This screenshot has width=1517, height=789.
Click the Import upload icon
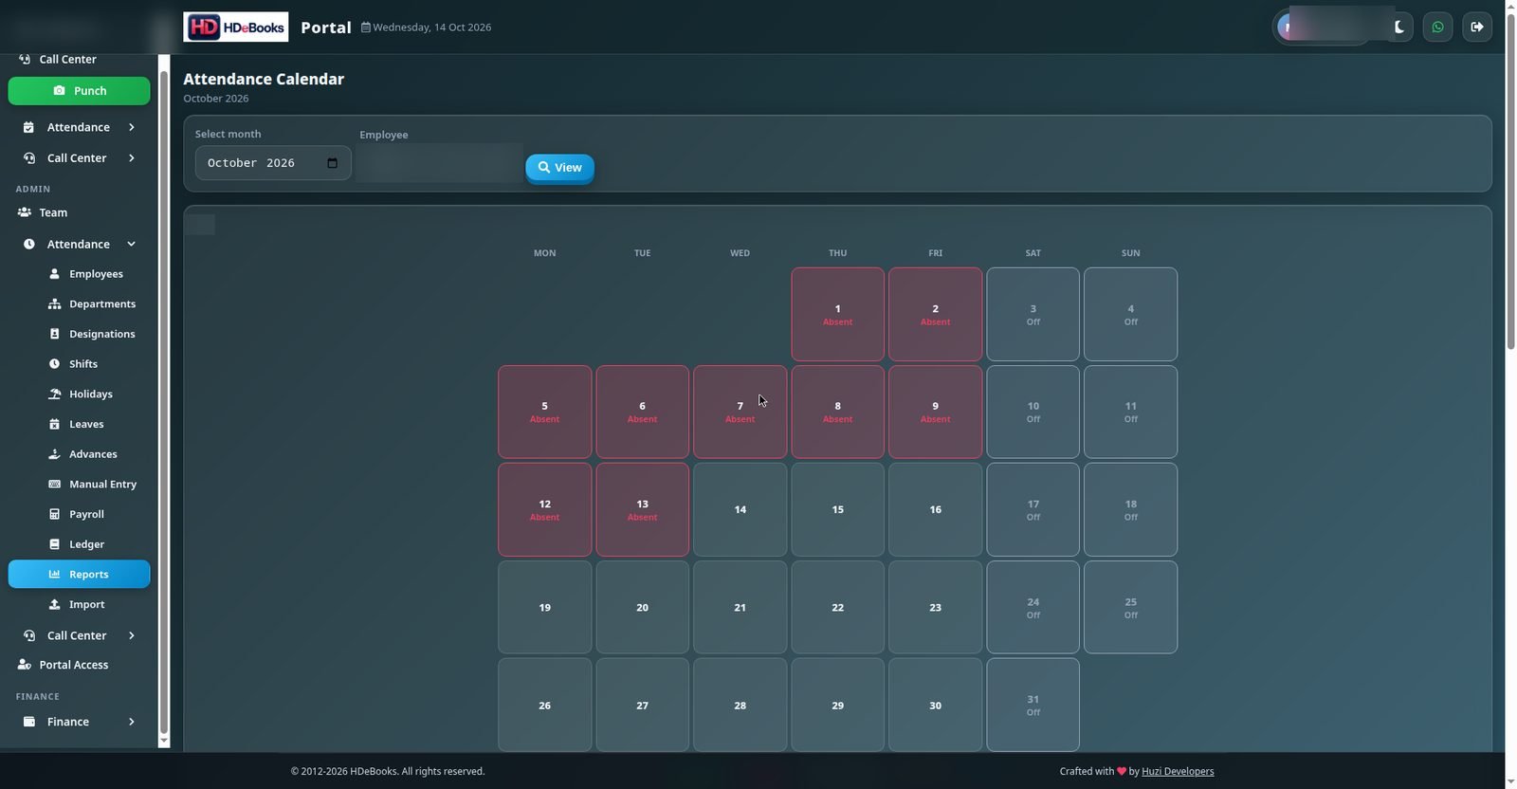[54, 604]
